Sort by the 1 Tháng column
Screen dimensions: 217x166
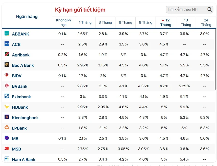point(85,22)
